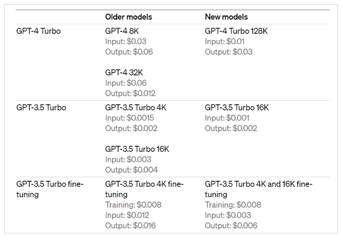Click the GPT-4 8K "Input: $0.03" price
Screen dimensions: 342x237
(x=125, y=42)
